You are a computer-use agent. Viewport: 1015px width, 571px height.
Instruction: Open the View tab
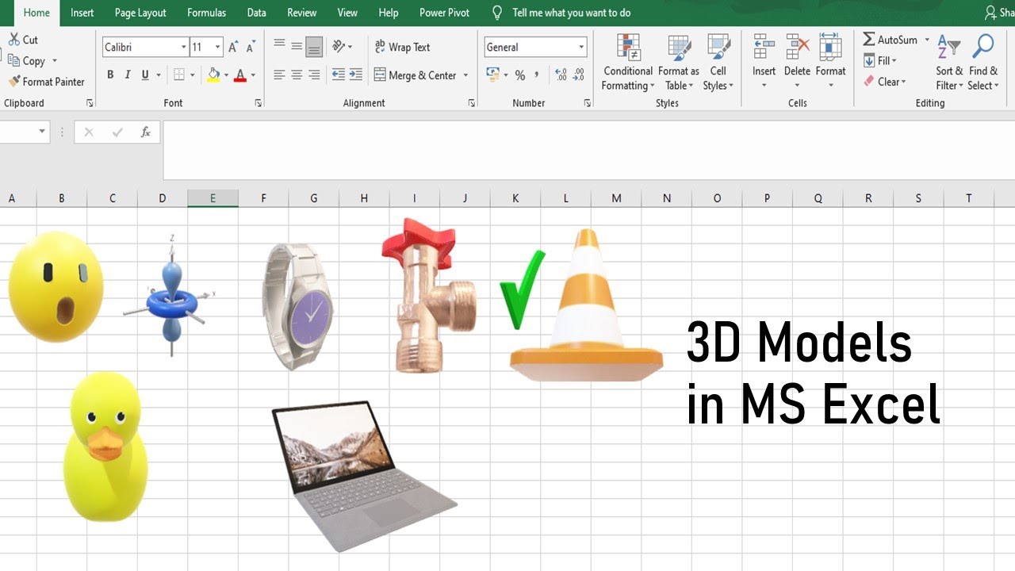coord(347,13)
